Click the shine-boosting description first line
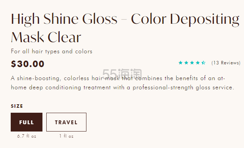Viewport: 244px width, 148px height. (118, 78)
